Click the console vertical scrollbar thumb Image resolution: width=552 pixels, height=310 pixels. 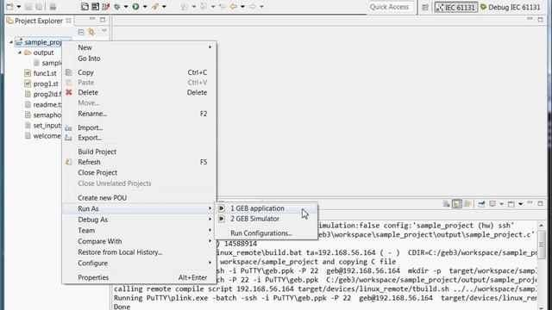(x=542, y=245)
